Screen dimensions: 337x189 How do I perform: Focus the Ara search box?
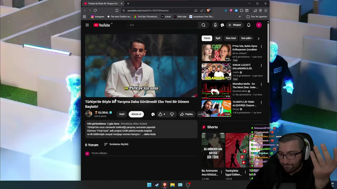pyautogui.click(x=162, y=25)
